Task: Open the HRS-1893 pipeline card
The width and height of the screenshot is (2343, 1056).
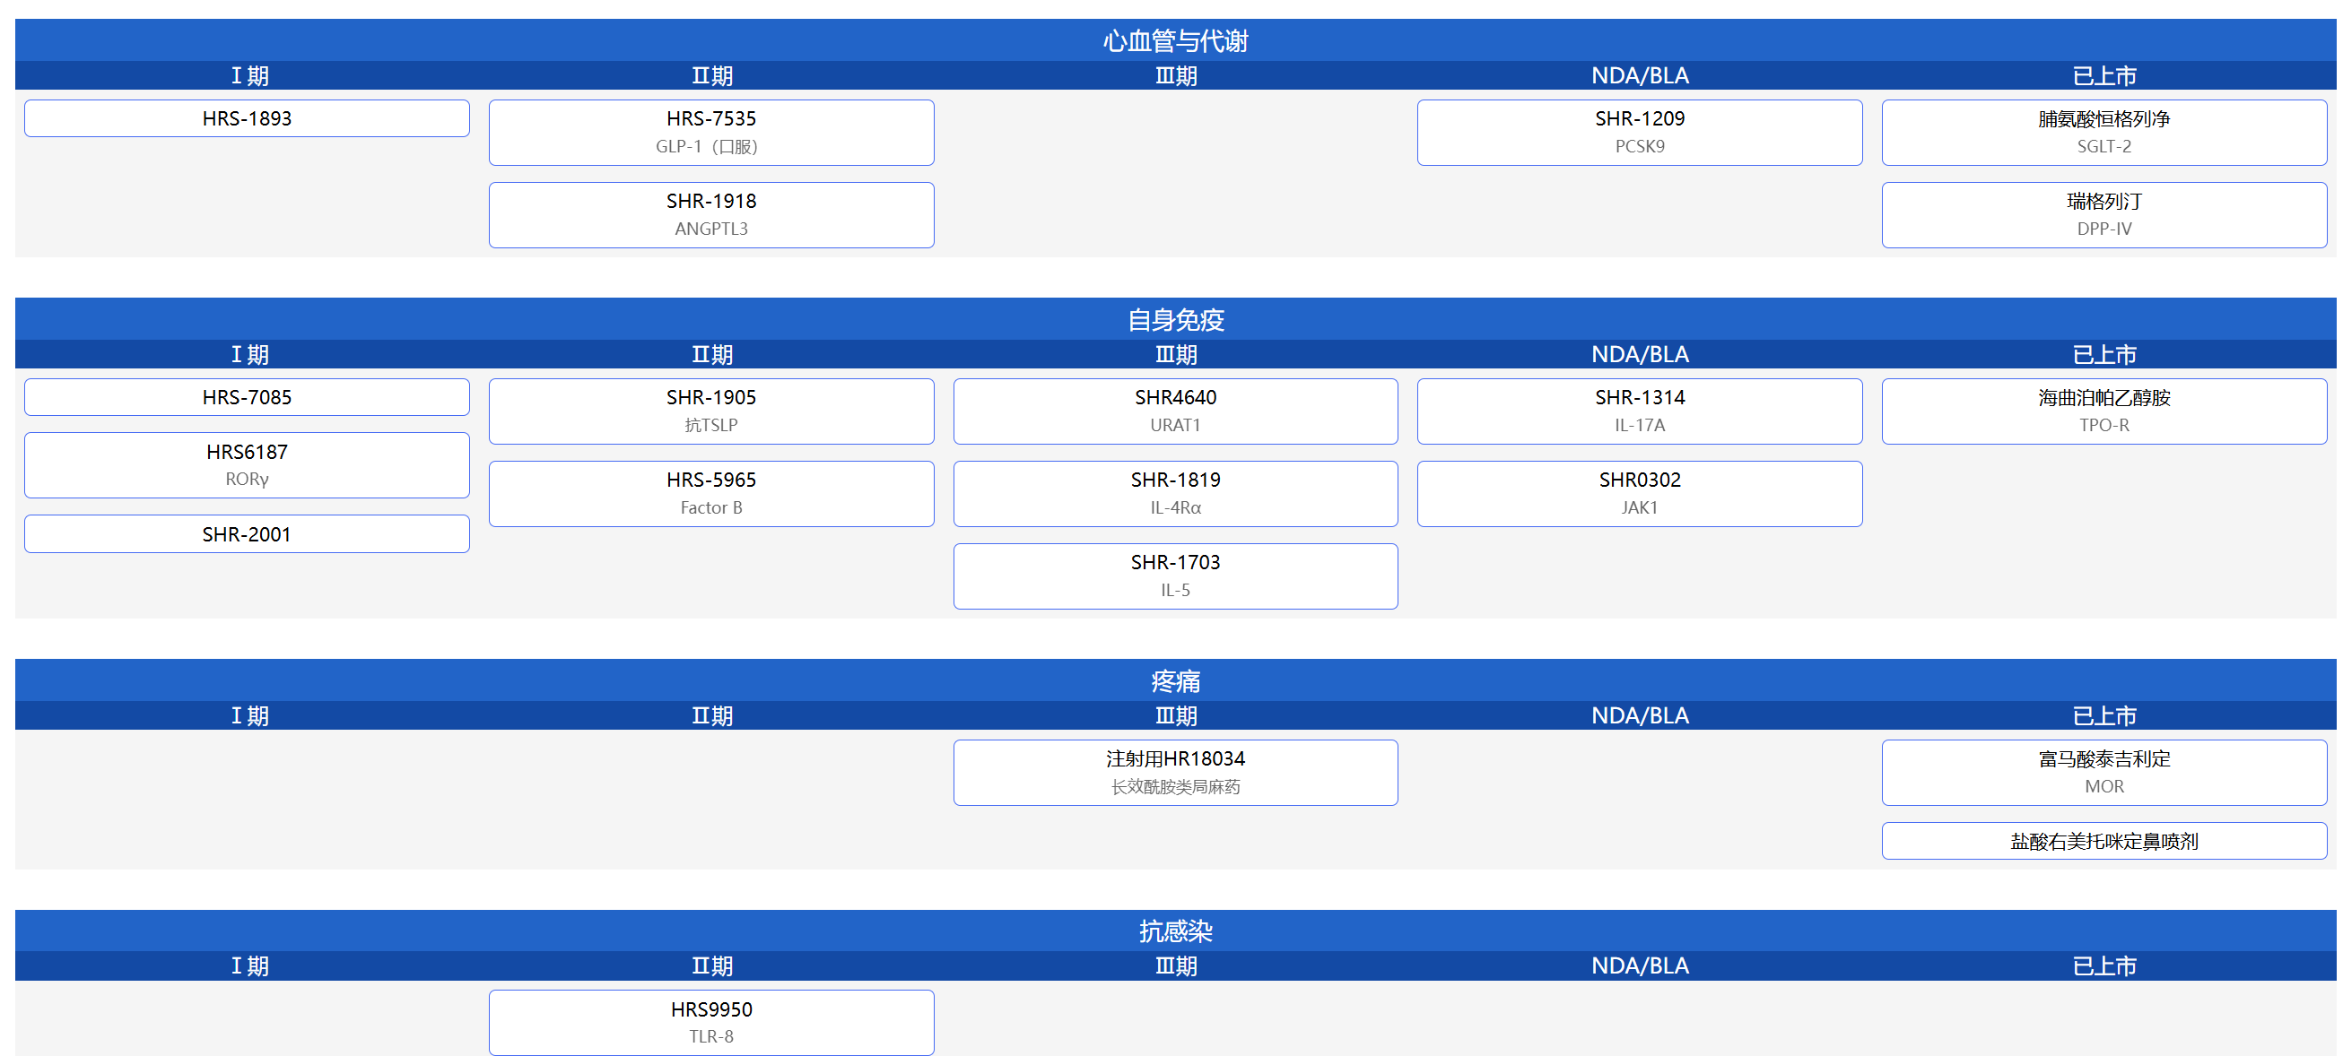Action: tap(247, 118)
